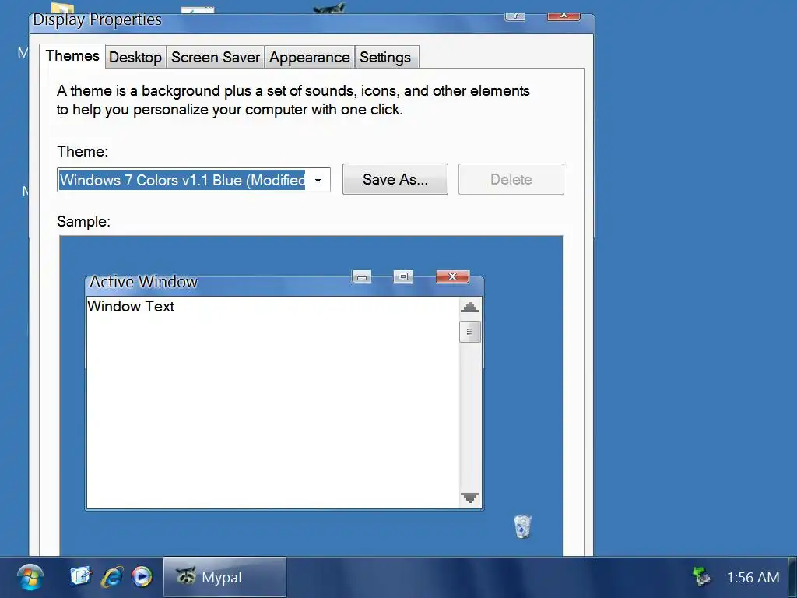Click the sample Active Window maximize button
Screen dimensions: 797x598
point(403,276)
